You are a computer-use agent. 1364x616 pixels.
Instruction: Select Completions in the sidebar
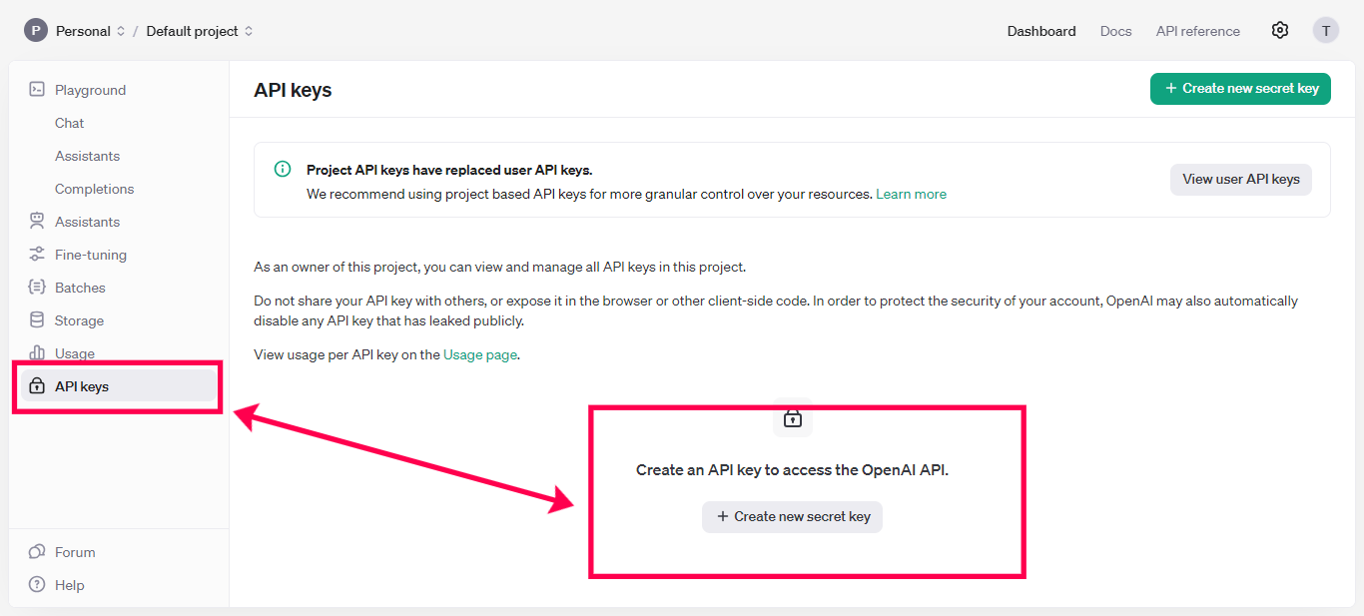[94, 189]
